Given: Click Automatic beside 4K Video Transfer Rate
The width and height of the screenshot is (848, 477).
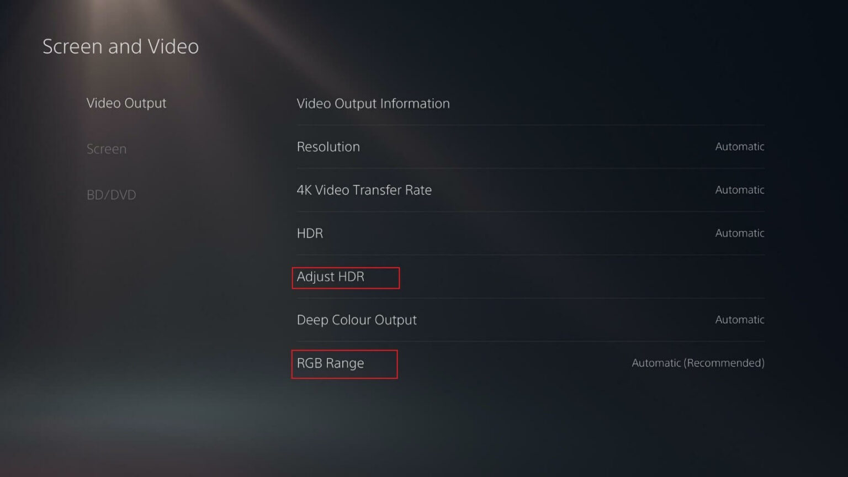Looking at the screenshot, I should click(739, 190).
